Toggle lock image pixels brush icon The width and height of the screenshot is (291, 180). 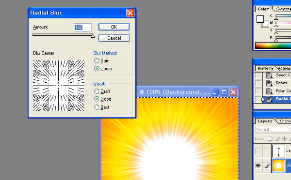click(x=277, y=139)
